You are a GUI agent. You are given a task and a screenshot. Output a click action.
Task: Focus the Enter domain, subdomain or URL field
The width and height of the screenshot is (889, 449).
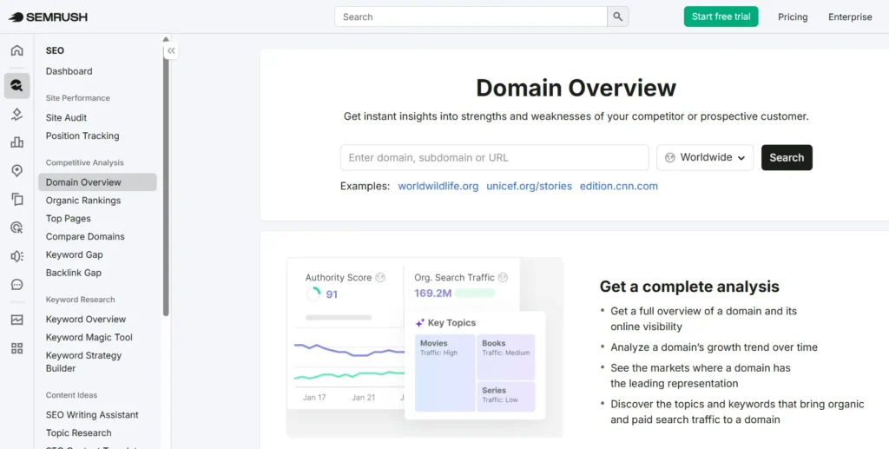494,157
